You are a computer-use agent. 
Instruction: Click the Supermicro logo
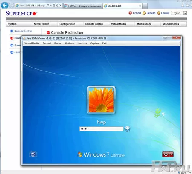[21, 13]
